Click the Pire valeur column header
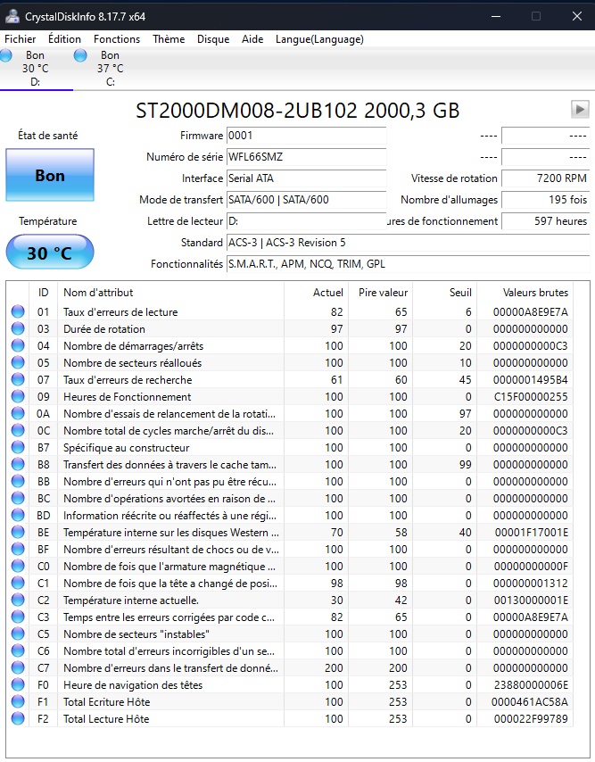Viewport: 595px width, 762px height. tap(380, 293)
